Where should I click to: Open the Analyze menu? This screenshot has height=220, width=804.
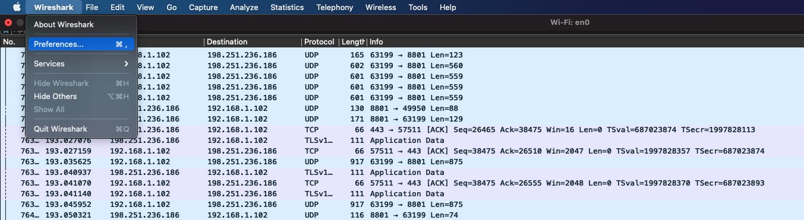click(x=244, y=7)
